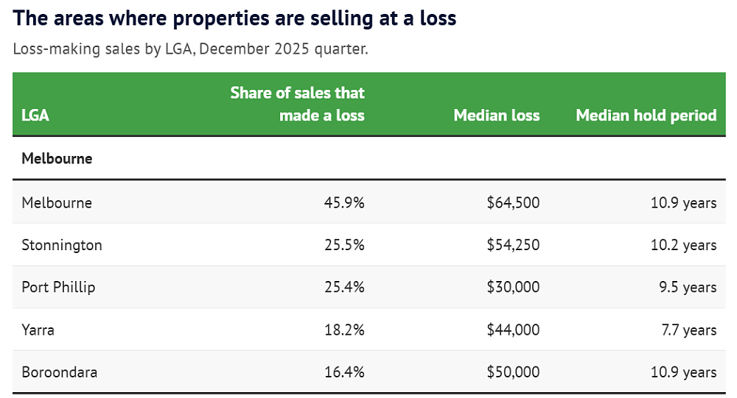Click the $64,500 median loss value
737x398 pixels.
(x=513, y=203)
